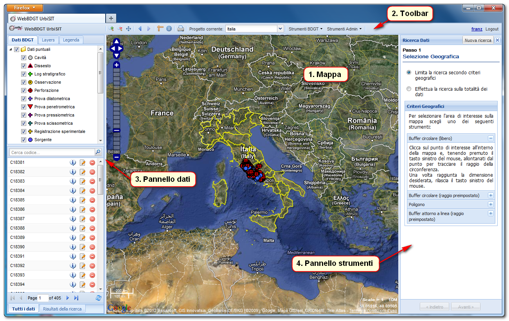Collapse Buffer circolare (libero) section
509x321 pixels.
[x=491, y=138]
